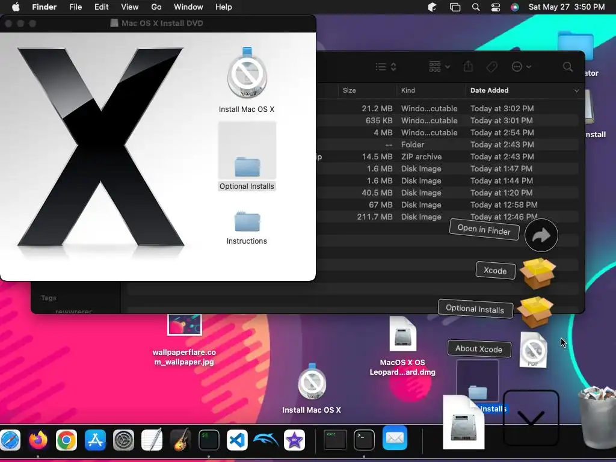
Task: Select the 4 MB Windows executable row
Action: pos(448,133)
